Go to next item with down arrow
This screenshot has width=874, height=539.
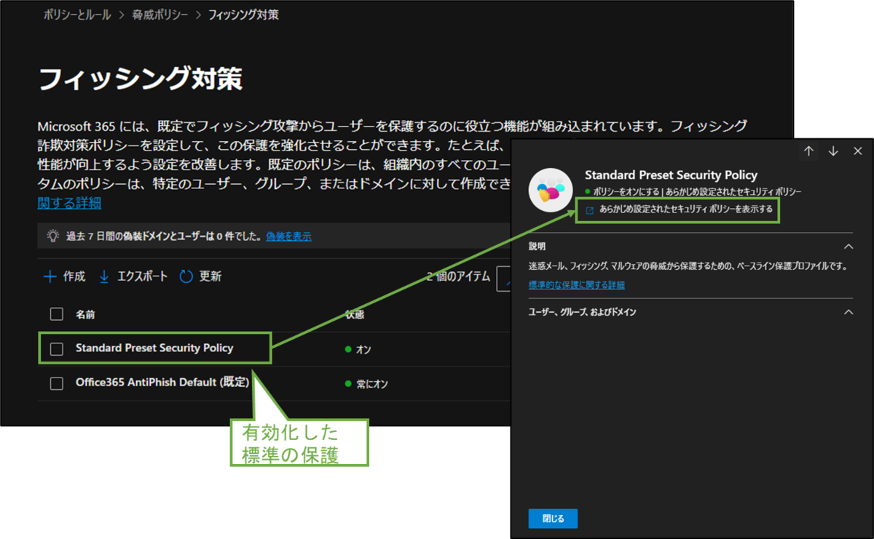click(x=833, y=151)
